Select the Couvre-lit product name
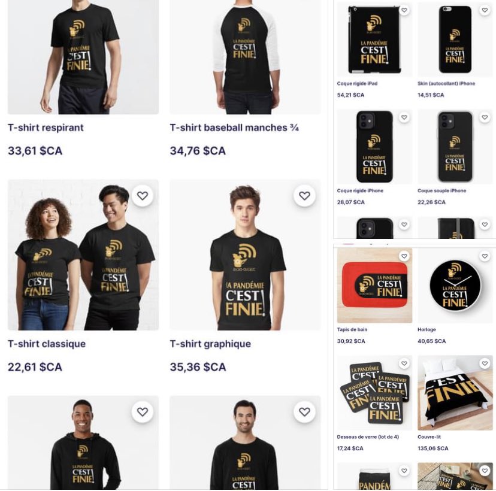This screenshot has width=496, height=491. point(429,437)
